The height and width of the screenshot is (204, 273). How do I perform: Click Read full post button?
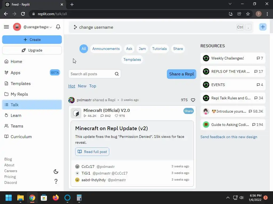[x=92, y=152]
